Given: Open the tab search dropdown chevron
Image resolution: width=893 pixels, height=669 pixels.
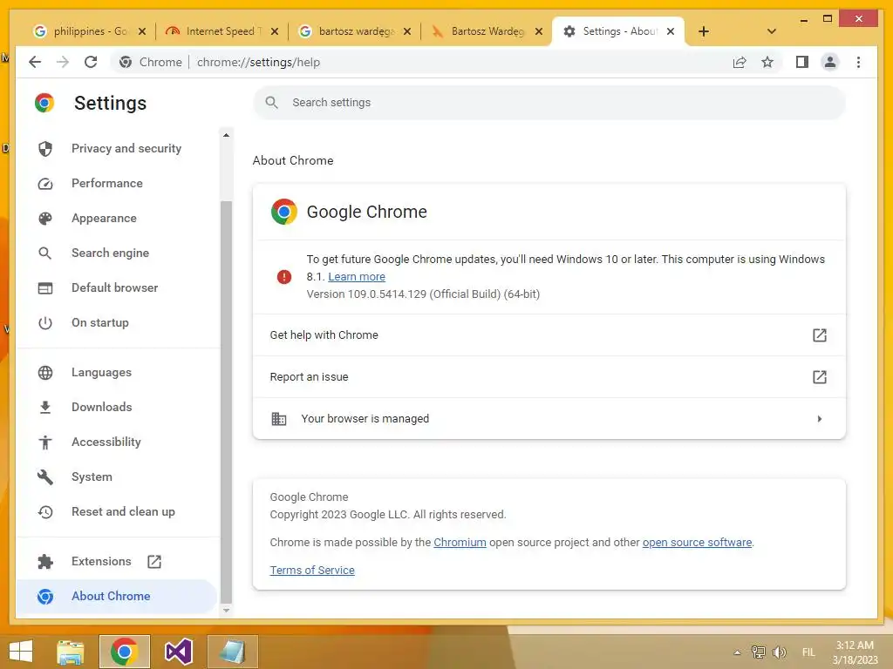Looking at the screenshot, I should (x=772, y=31).
